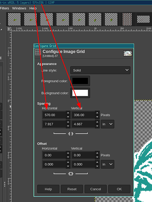Select the tall brown image thumbnail tab
This screenshot has width=152, height=202.
[x=127, y=19]
